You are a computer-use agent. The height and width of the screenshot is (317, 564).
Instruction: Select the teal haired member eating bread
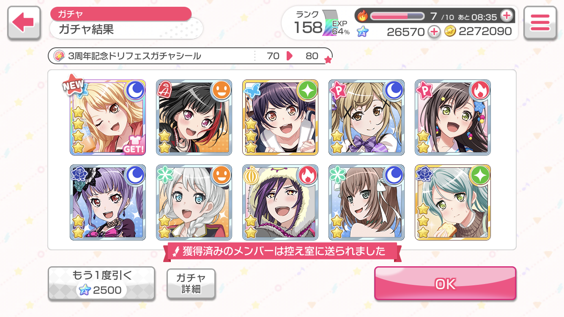pyautogui.click(x=453, y=202)
